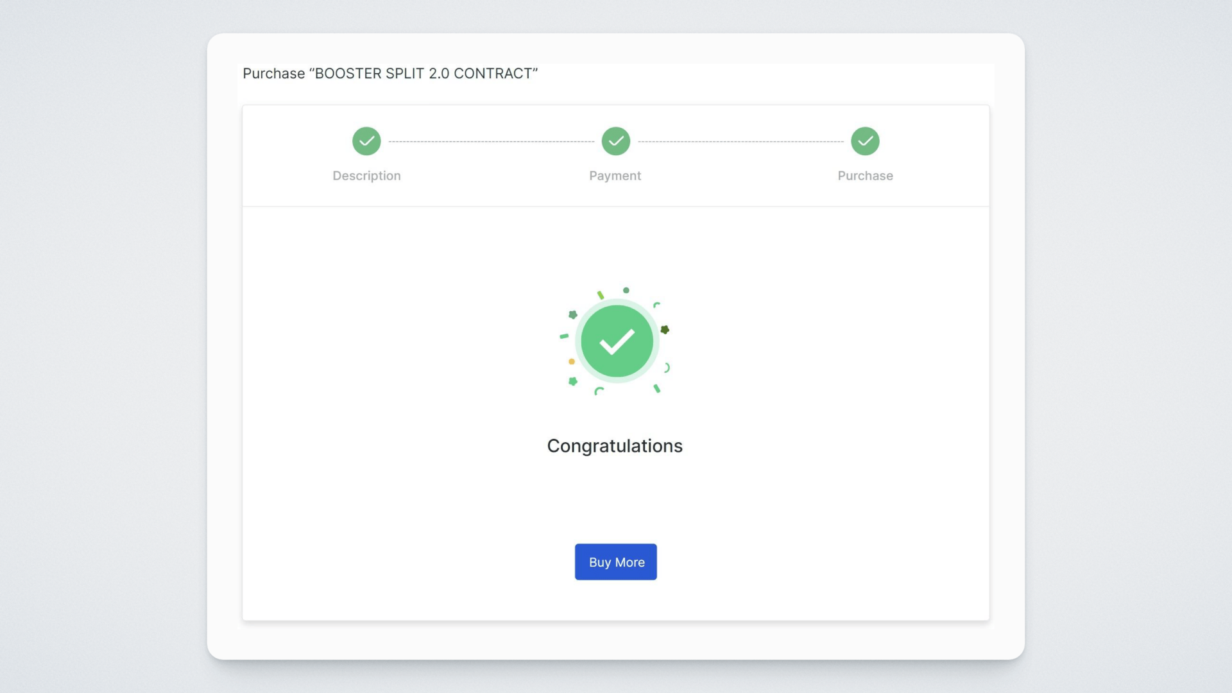The width and height of the screenshot is (1232, 693).
Task: Click the yellow confetti dot
Action: point(572,362)
